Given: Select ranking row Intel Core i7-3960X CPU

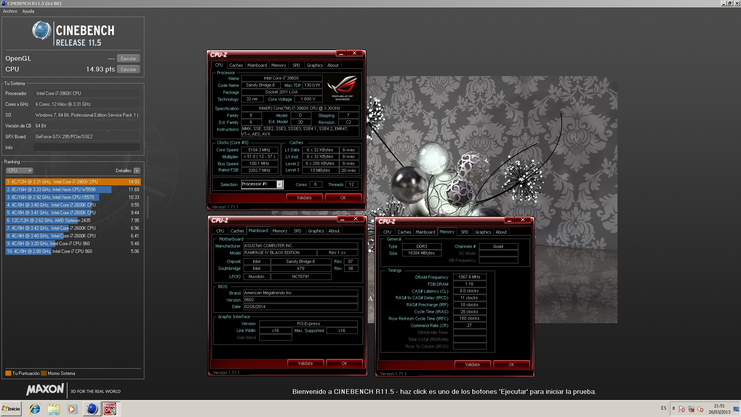Looking at the screenshot, I should click(73, 182).
